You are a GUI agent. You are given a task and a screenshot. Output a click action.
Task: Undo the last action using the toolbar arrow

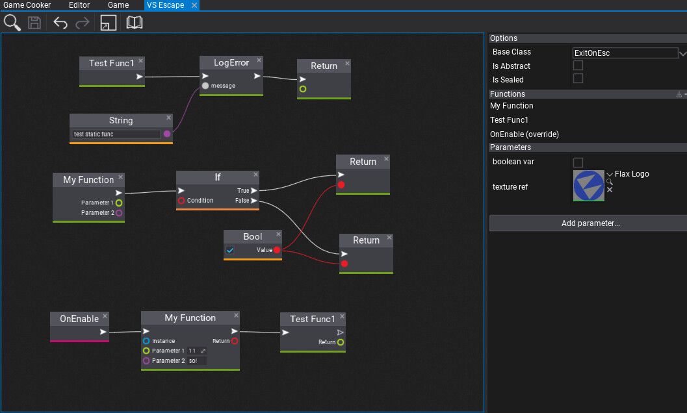60,23
